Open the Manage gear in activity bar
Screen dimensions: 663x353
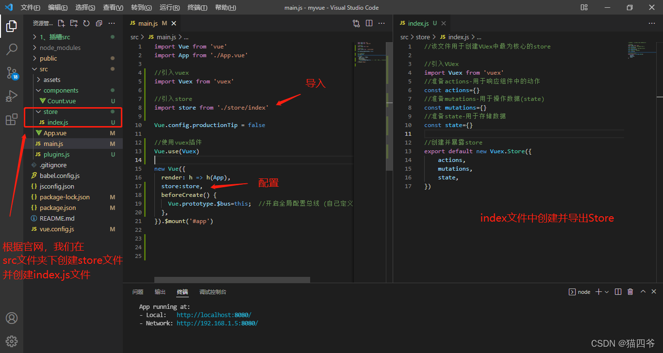[12, 341]
